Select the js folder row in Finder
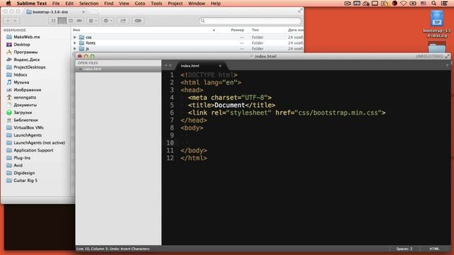454x255 pixels. [x=187, y=49]
